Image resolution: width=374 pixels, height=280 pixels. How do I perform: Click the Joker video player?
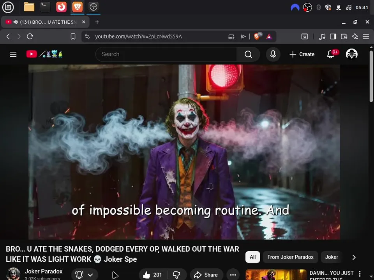tap(184, 152)
